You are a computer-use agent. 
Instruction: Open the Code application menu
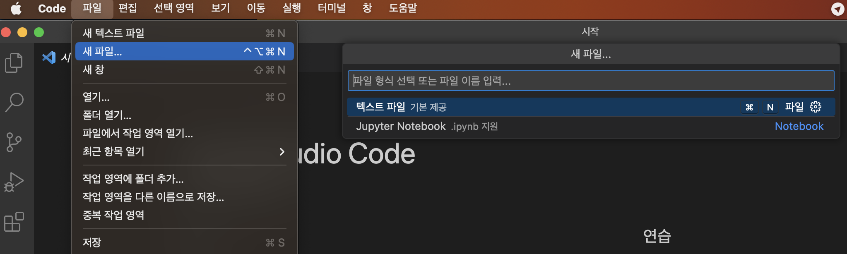point(52,9)
